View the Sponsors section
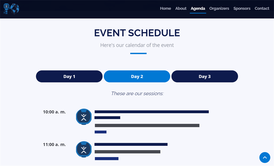 pyautogui.click(x=242, y=8)
